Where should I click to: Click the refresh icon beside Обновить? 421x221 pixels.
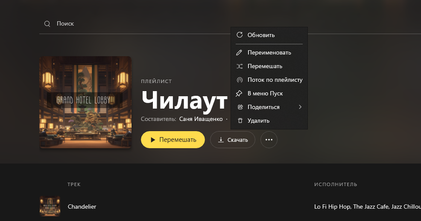pos(240,35)
